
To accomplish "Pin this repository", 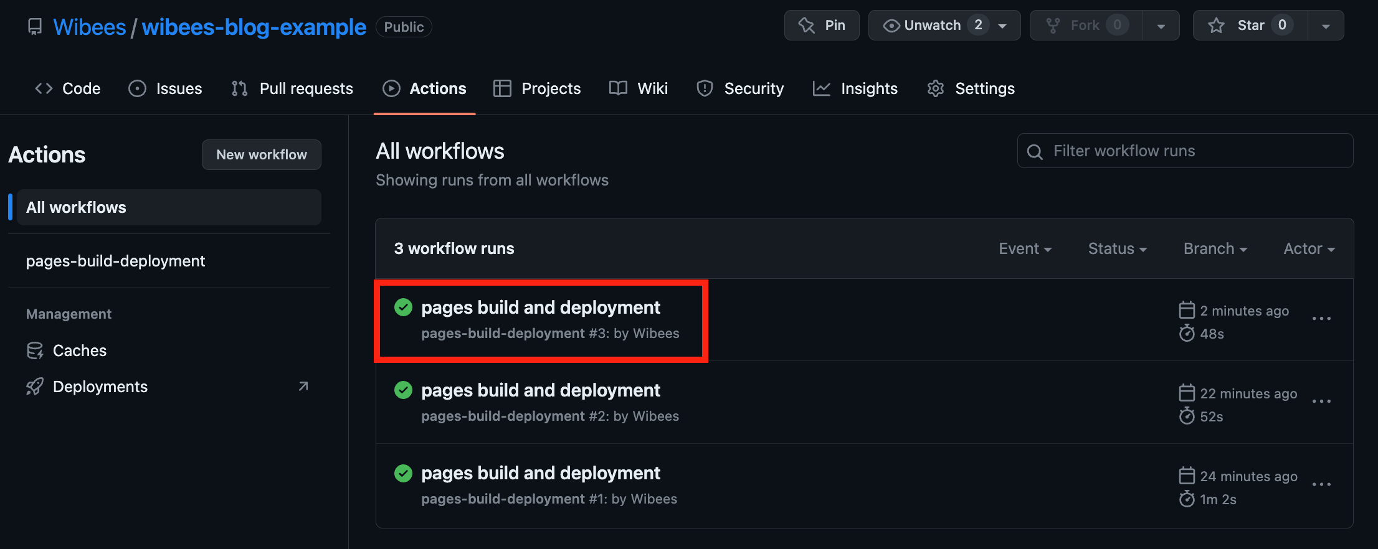I will coord(822,26).
